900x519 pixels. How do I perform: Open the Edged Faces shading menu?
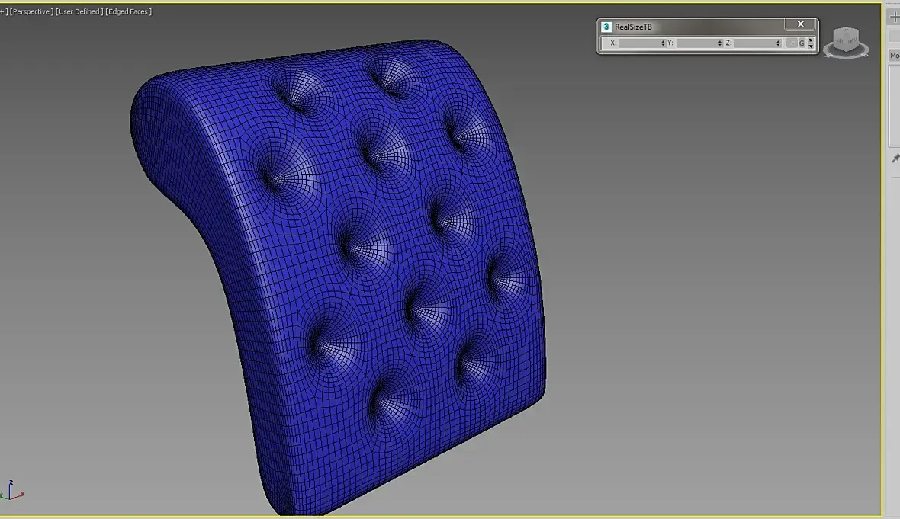pos(129,11)
